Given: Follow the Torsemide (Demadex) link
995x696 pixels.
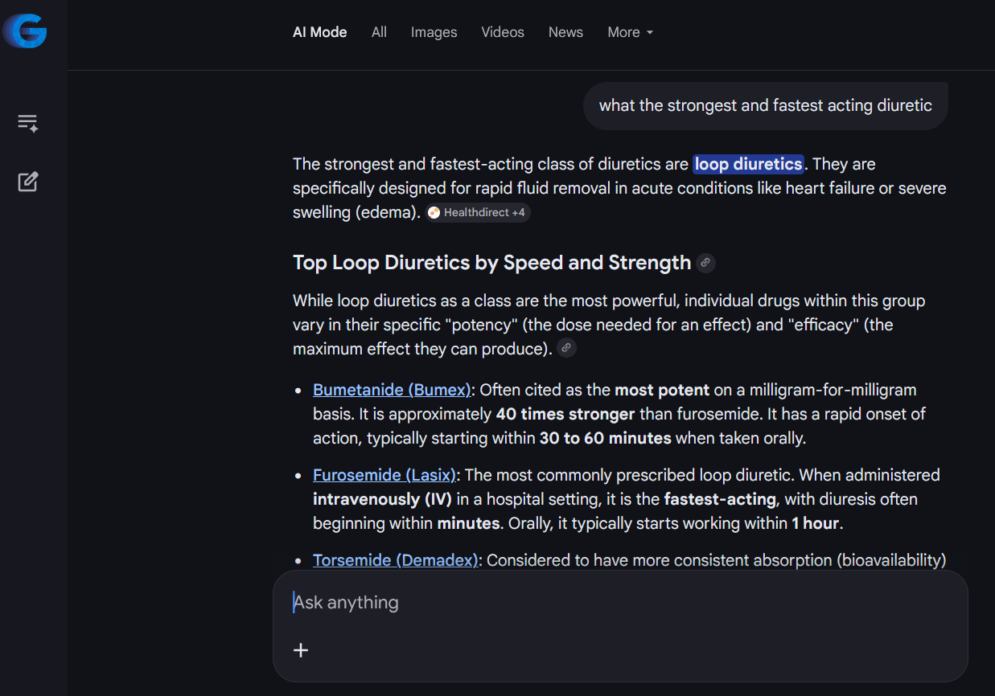Looking at the screenshot, I should point(395,560).
